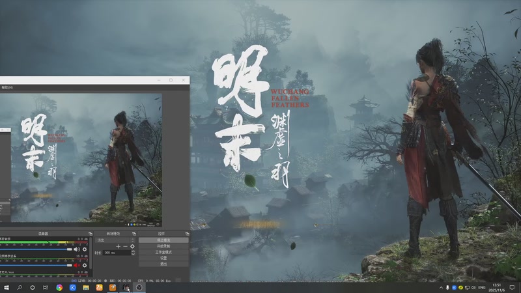
Task: Open Task View on the taskbar
Action: [x=46, y=288]
